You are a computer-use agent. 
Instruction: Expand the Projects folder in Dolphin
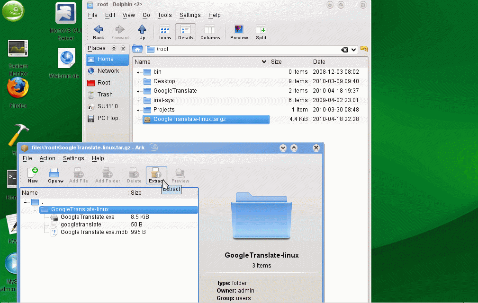click(x=138, y=110)
